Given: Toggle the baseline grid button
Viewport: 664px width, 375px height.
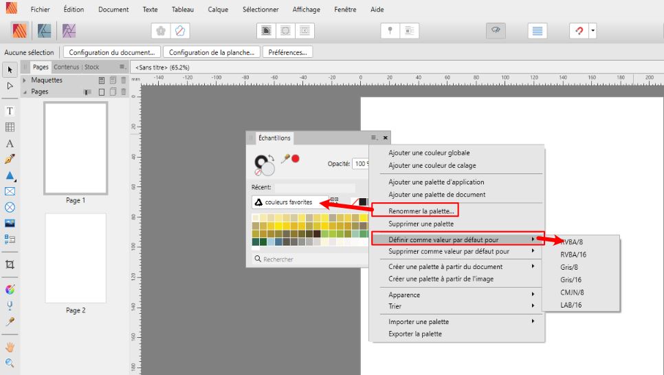Looking at the screenshot, I should [x=538, y=30].
